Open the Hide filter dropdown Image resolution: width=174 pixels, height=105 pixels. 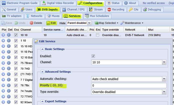(89, 23)
